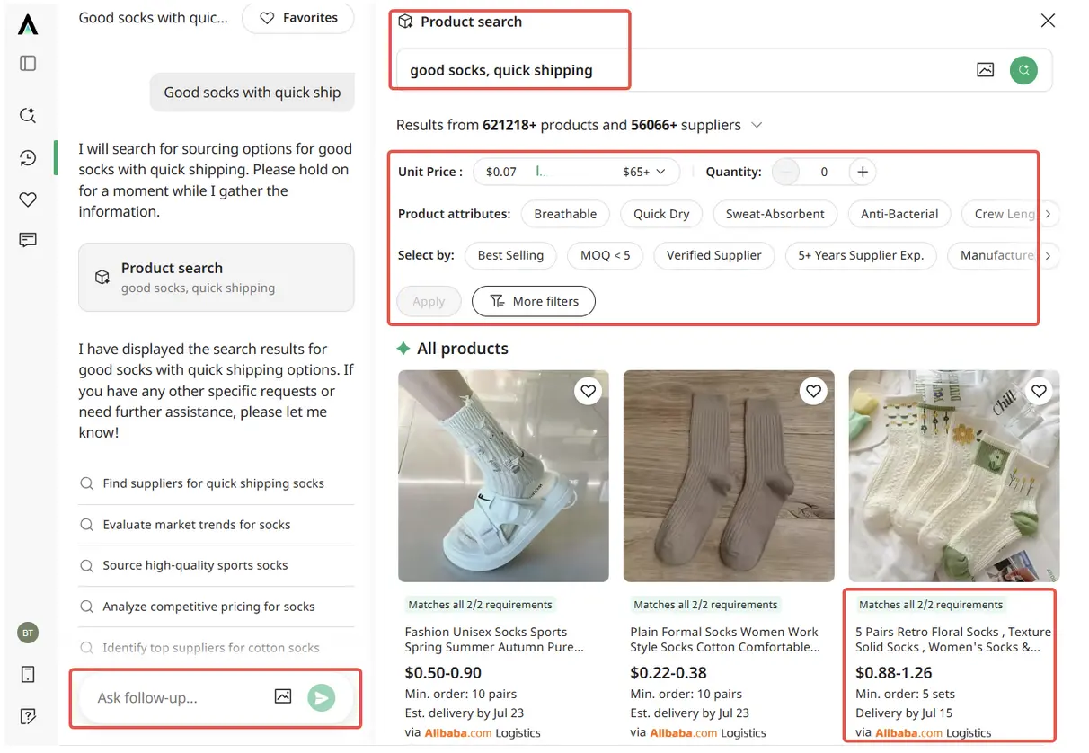Expand the results suppliers chevron
The height and width of the screenshot is (753, 1089).
click(x=757, y=125)
